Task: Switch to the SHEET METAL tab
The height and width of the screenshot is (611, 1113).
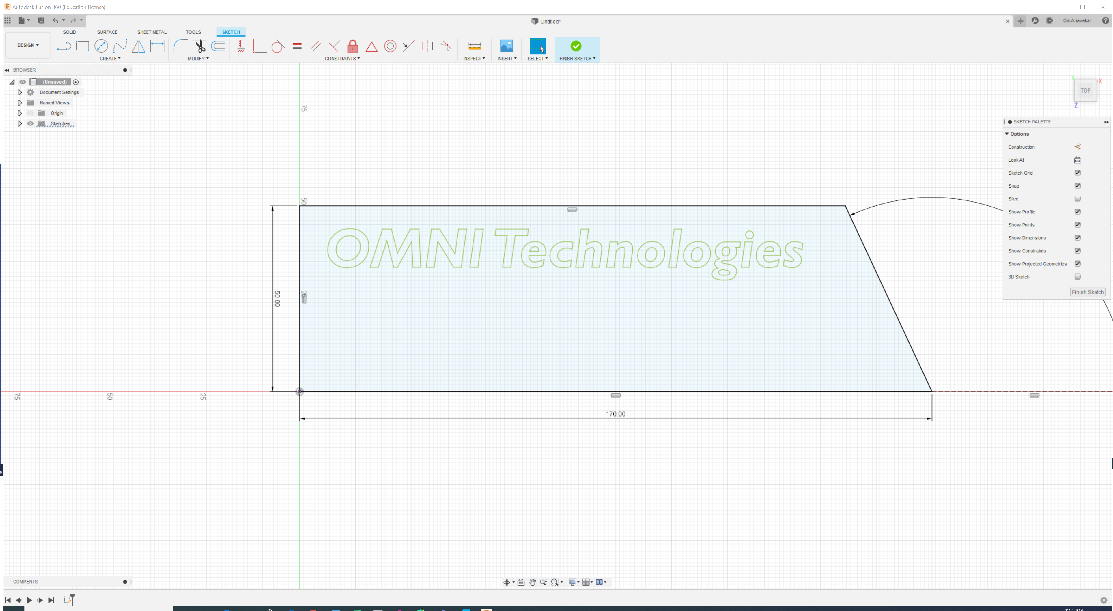Action: [152, 32]
